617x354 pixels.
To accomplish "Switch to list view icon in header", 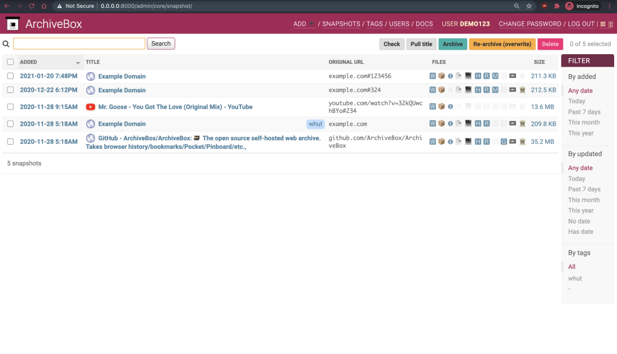I will pyautogui.click(x=603, y=25).
